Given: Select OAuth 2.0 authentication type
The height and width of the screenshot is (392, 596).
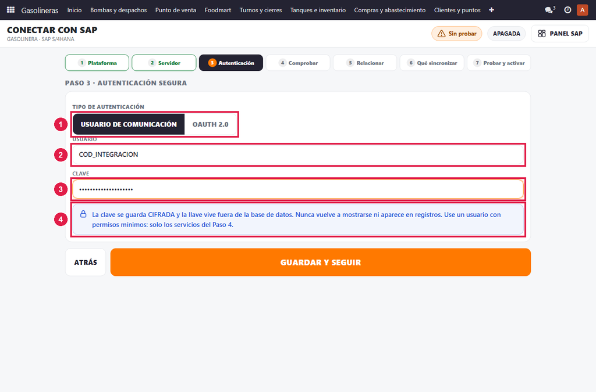Looking at the screenshot, I should click(211, 124).
